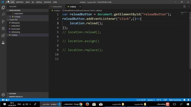Show hidden system tray icons
The height and width of the screenshot is (107, 191).
pos(30,104)
